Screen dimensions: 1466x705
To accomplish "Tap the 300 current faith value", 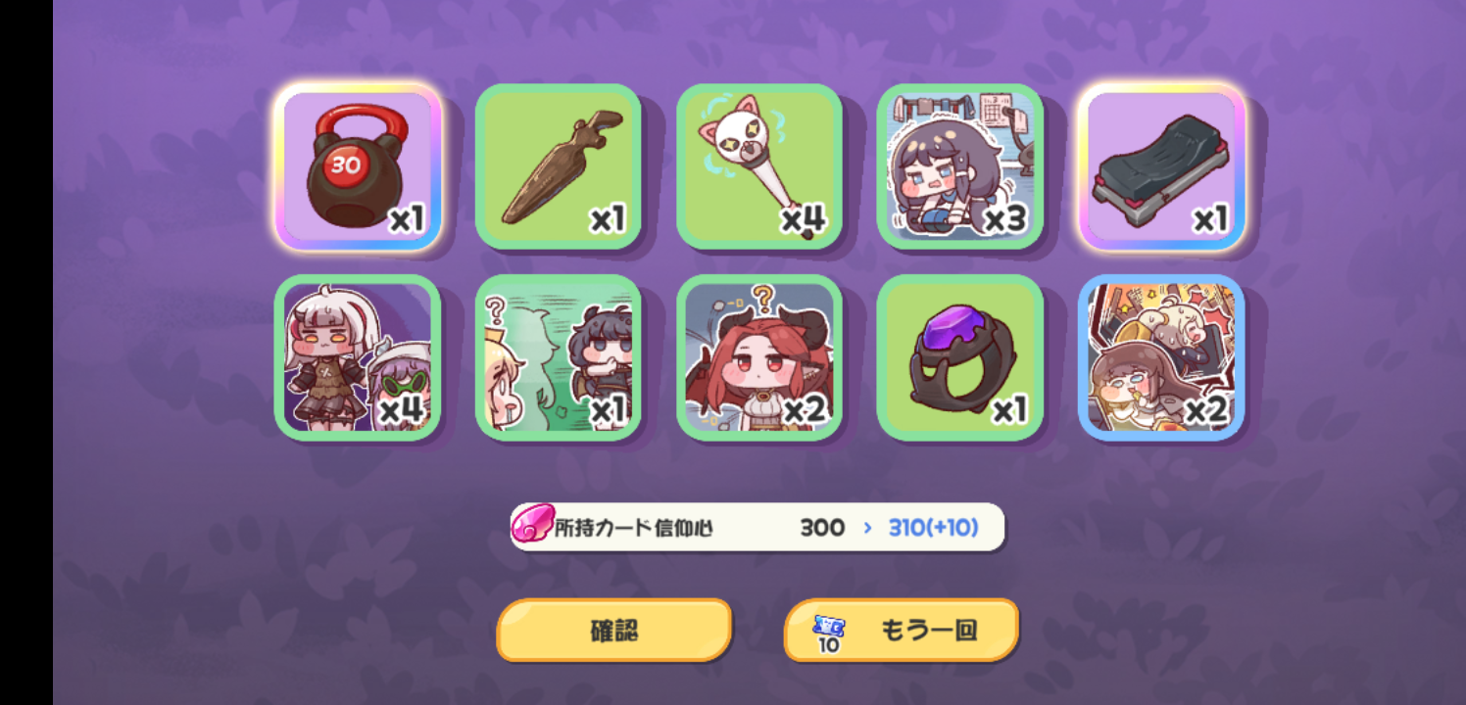I will point(822,528).
